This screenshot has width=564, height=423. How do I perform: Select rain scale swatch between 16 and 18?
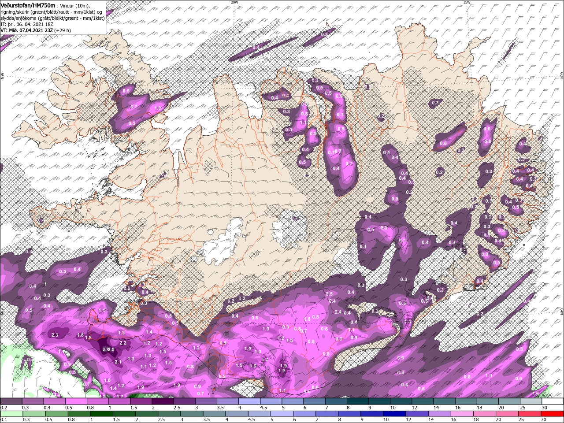(x=461, y=413)
